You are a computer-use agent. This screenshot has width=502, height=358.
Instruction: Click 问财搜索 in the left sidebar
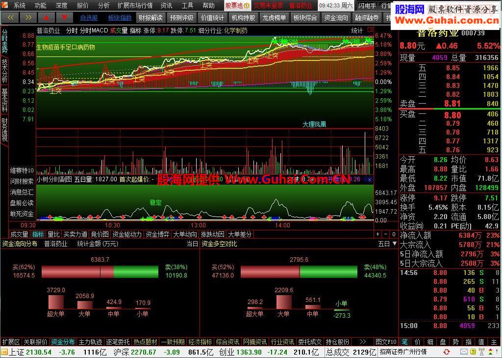pyautogui.click(x=22, y=181)
